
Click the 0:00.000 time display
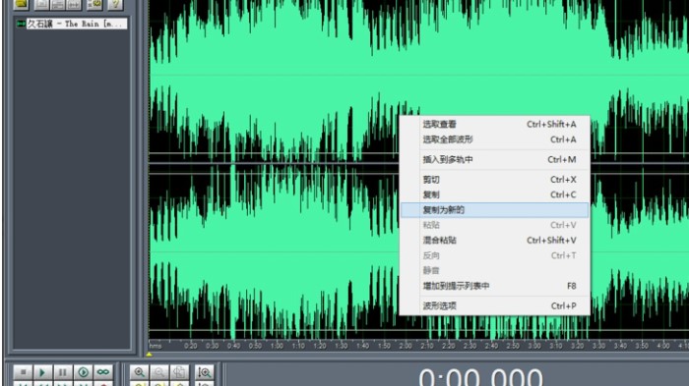pos(480,377)
